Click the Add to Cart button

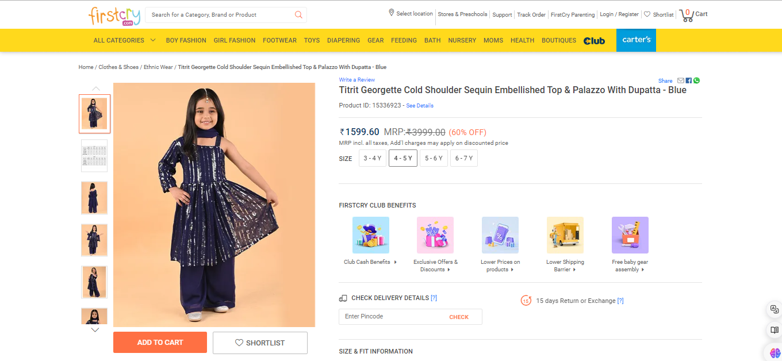(x=160, y=343)
